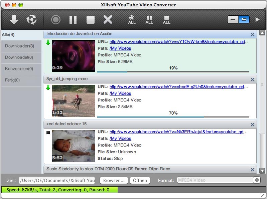Close the xed dated october 15 item
The width and height of the screenshot is (267, 199).
click(x=253, y=125)
